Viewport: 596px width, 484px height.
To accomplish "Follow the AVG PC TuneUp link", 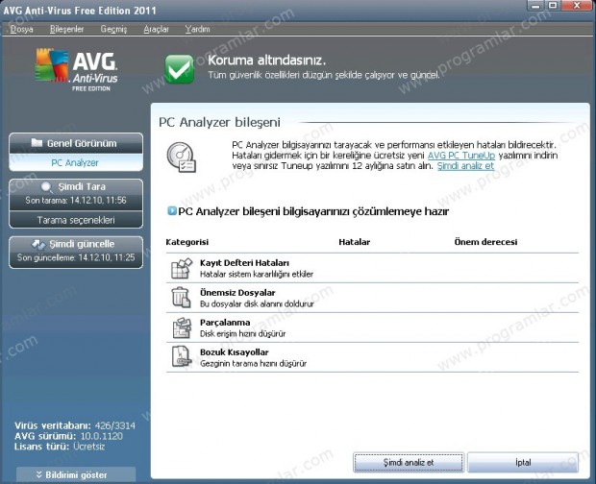I will [461, 156].
